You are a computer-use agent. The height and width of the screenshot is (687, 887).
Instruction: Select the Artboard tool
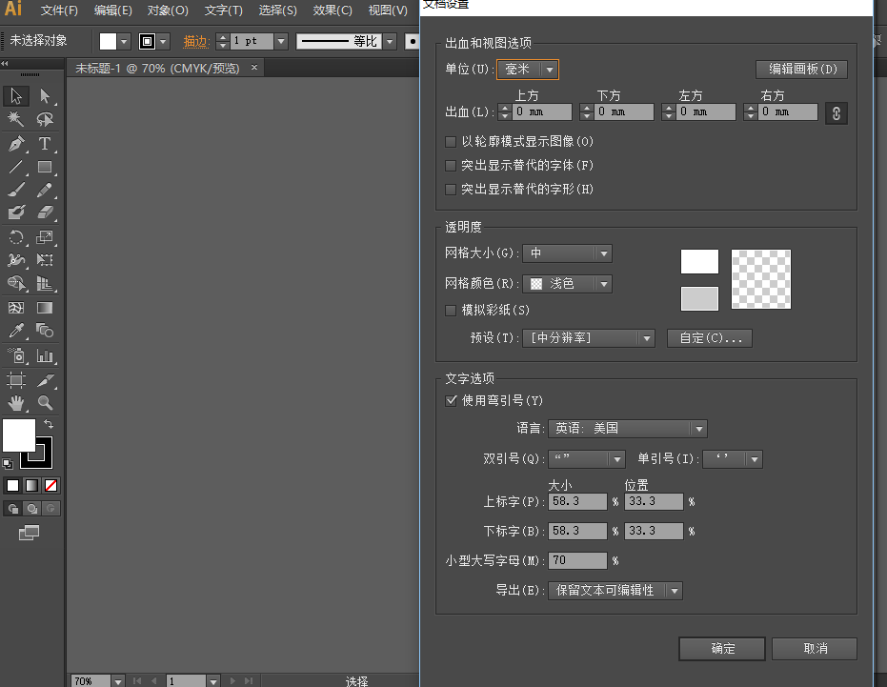point(16,380)
